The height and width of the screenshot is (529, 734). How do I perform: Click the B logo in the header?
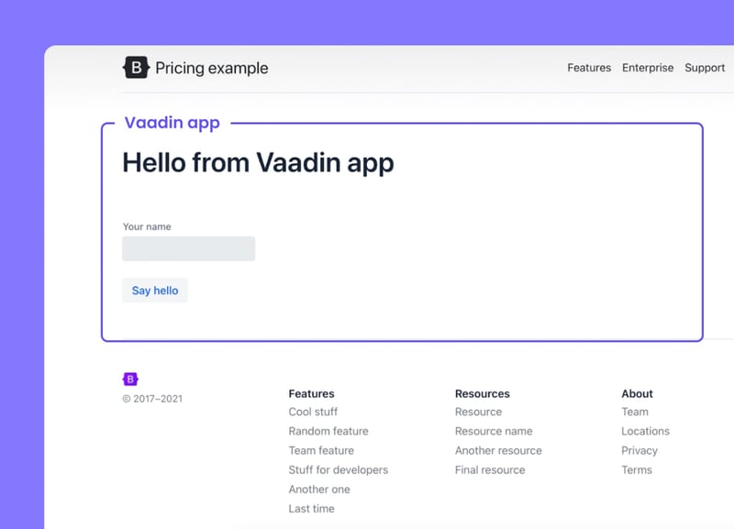[135, 66]
